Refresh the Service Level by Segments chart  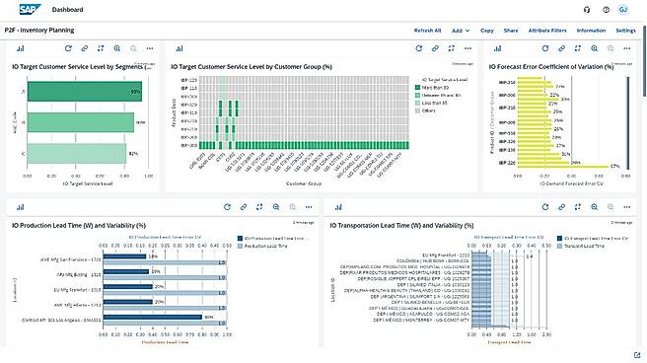[68, 48]
